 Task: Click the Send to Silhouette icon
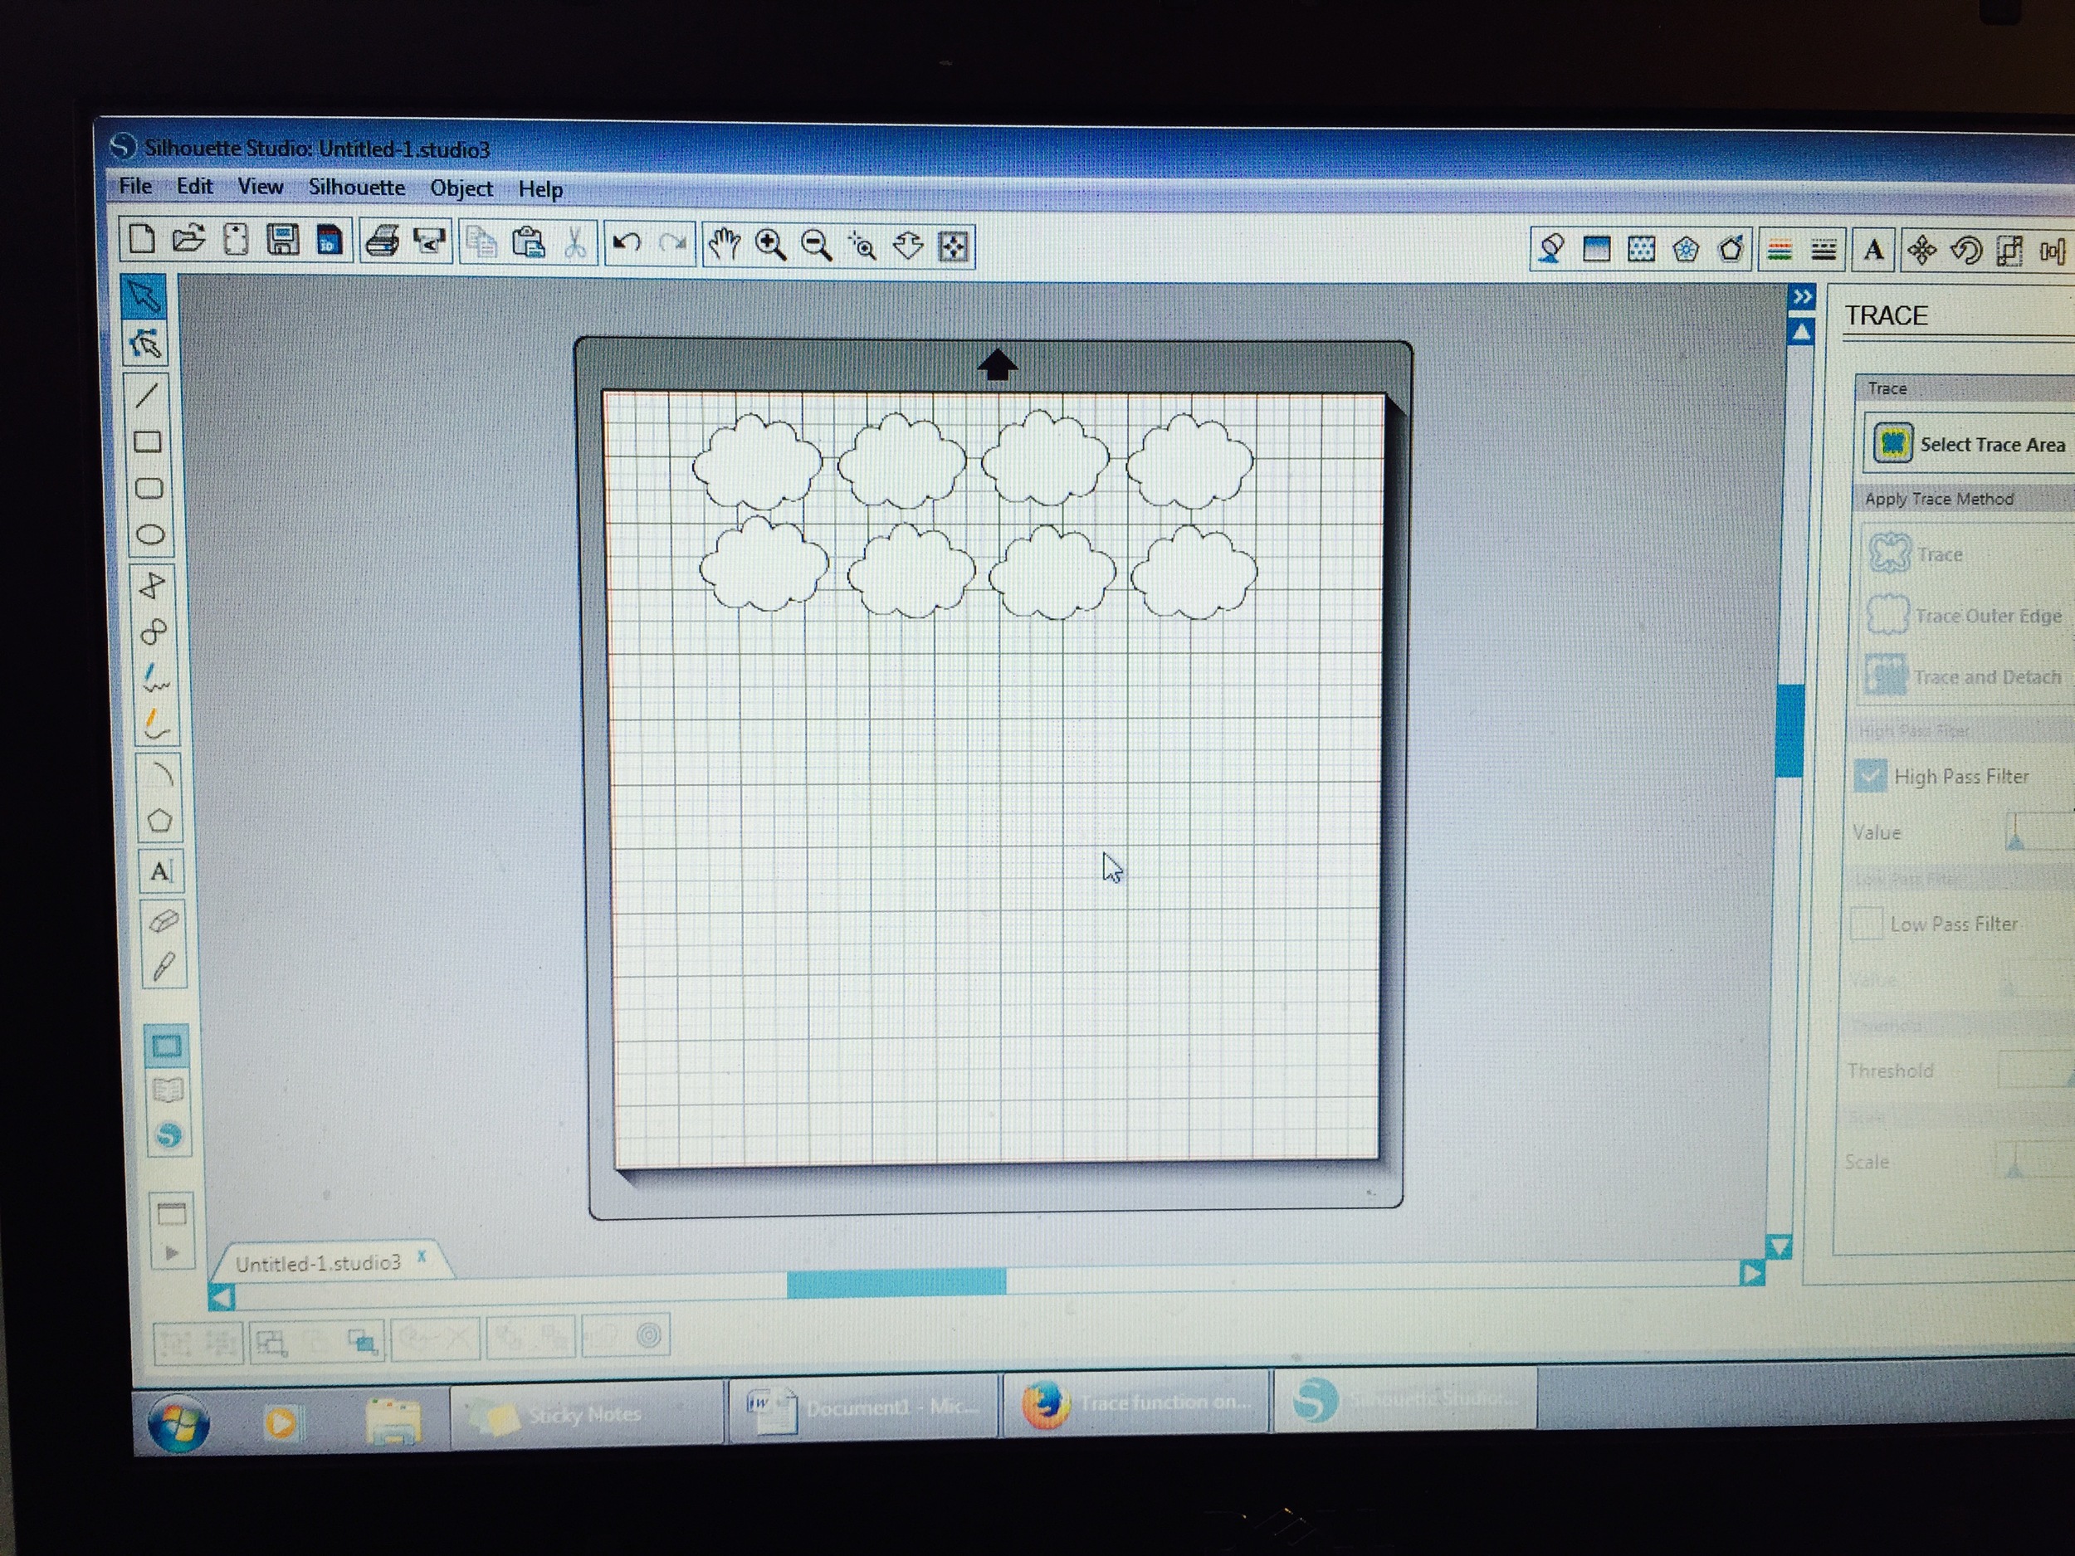[430, 243]
